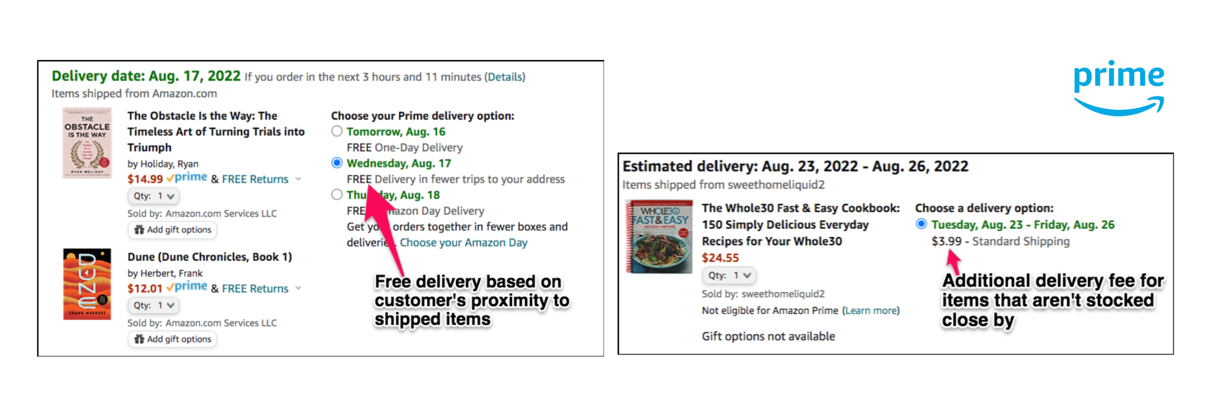
Task: Select Wednesday, Aug. 17 delivery option
Action: pyautogui.click(x=337, y=163)
